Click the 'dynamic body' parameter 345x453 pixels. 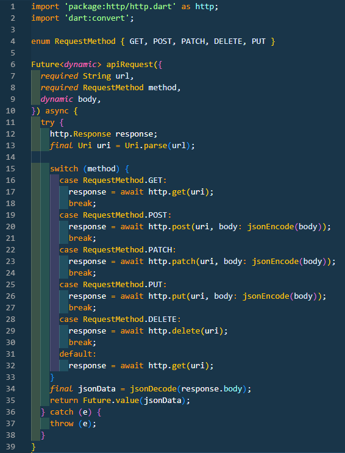[68, 99]
